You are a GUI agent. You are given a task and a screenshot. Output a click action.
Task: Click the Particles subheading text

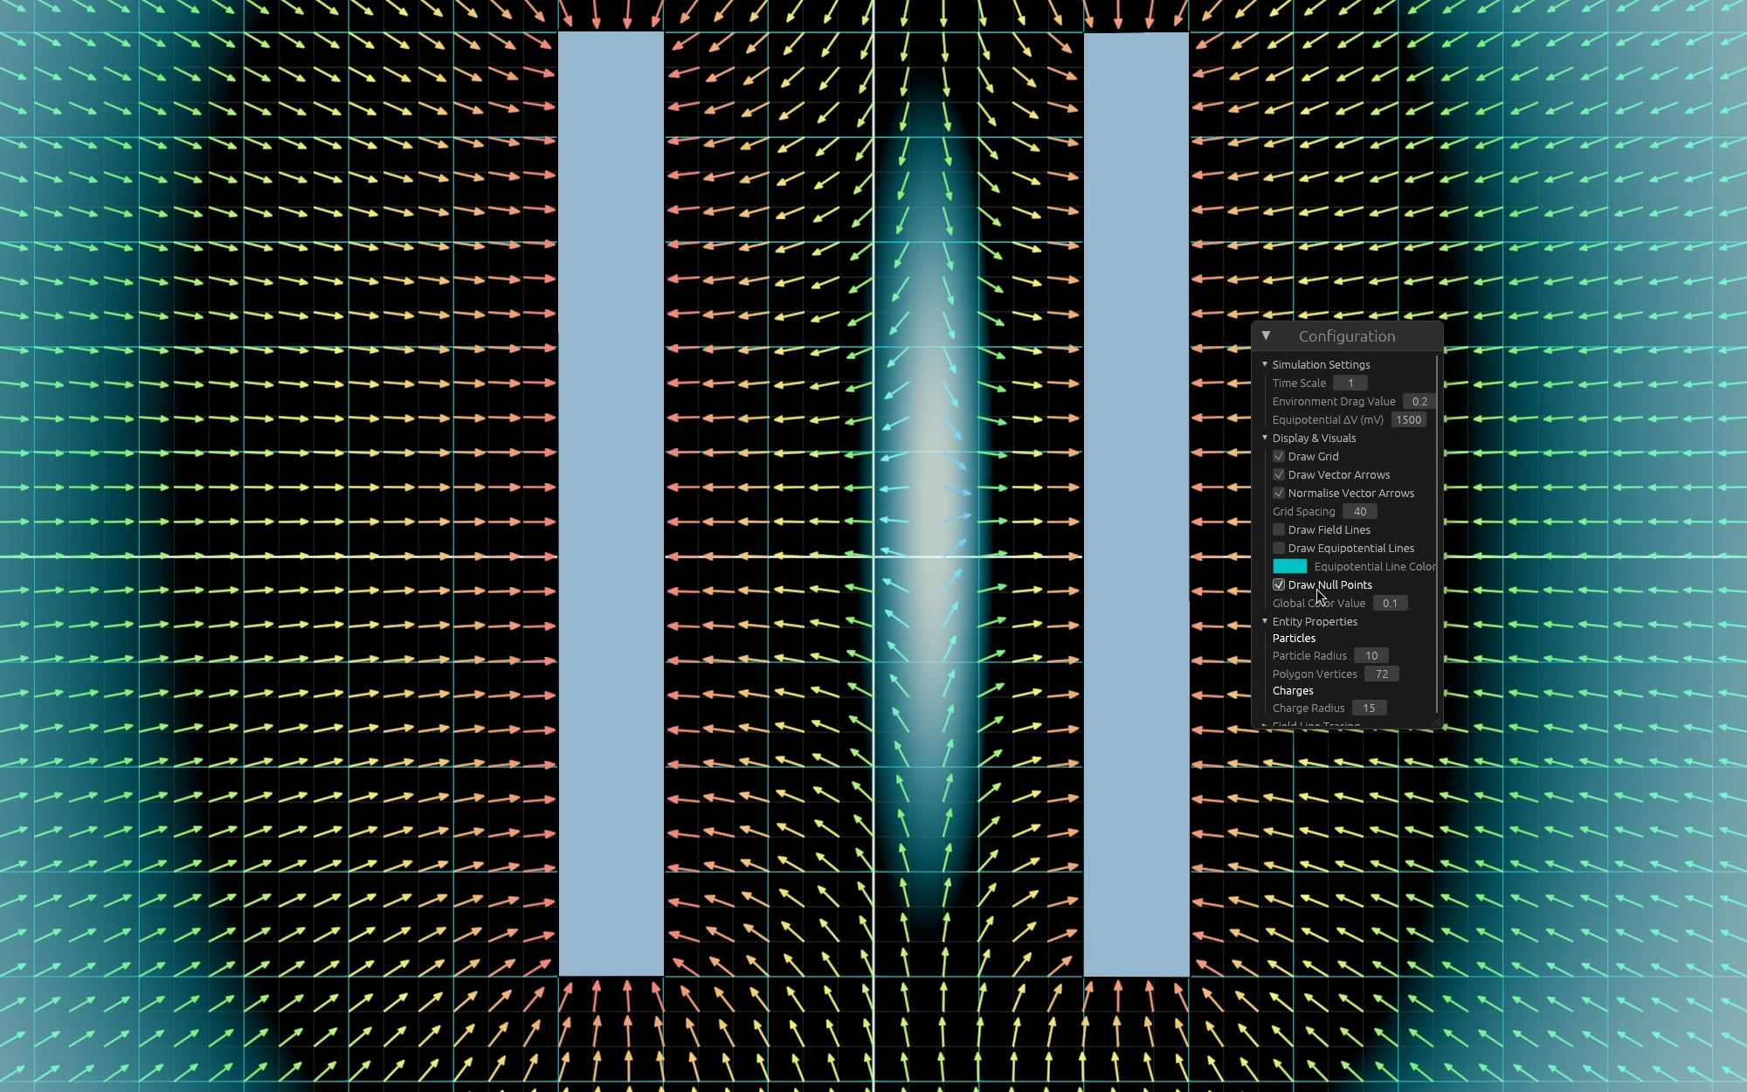click(1294, 638)
